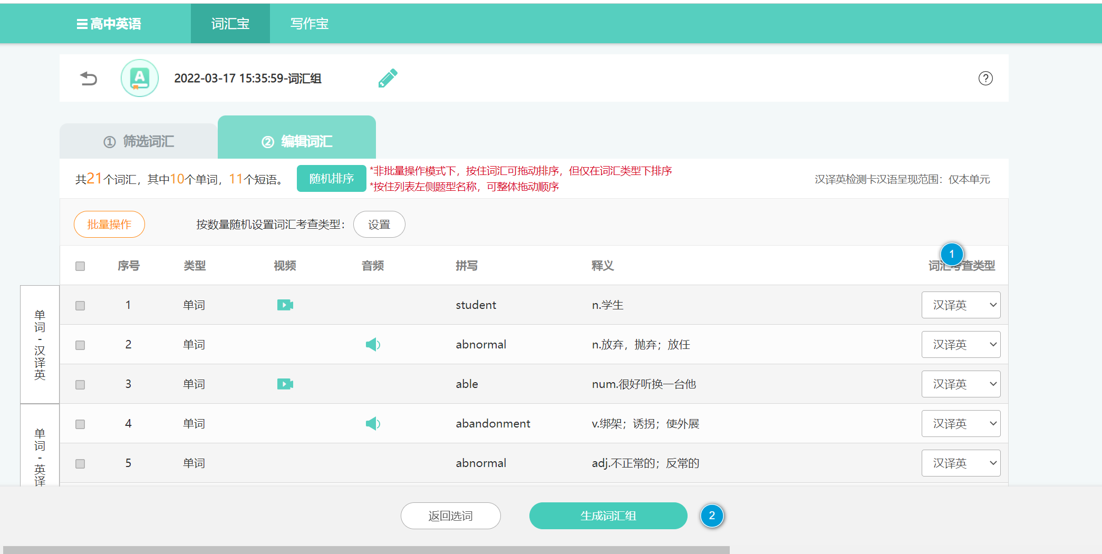Click the 视频 column header
Image resolution: width=1102 pixels, height=554 pixels.
click(285, 266)
